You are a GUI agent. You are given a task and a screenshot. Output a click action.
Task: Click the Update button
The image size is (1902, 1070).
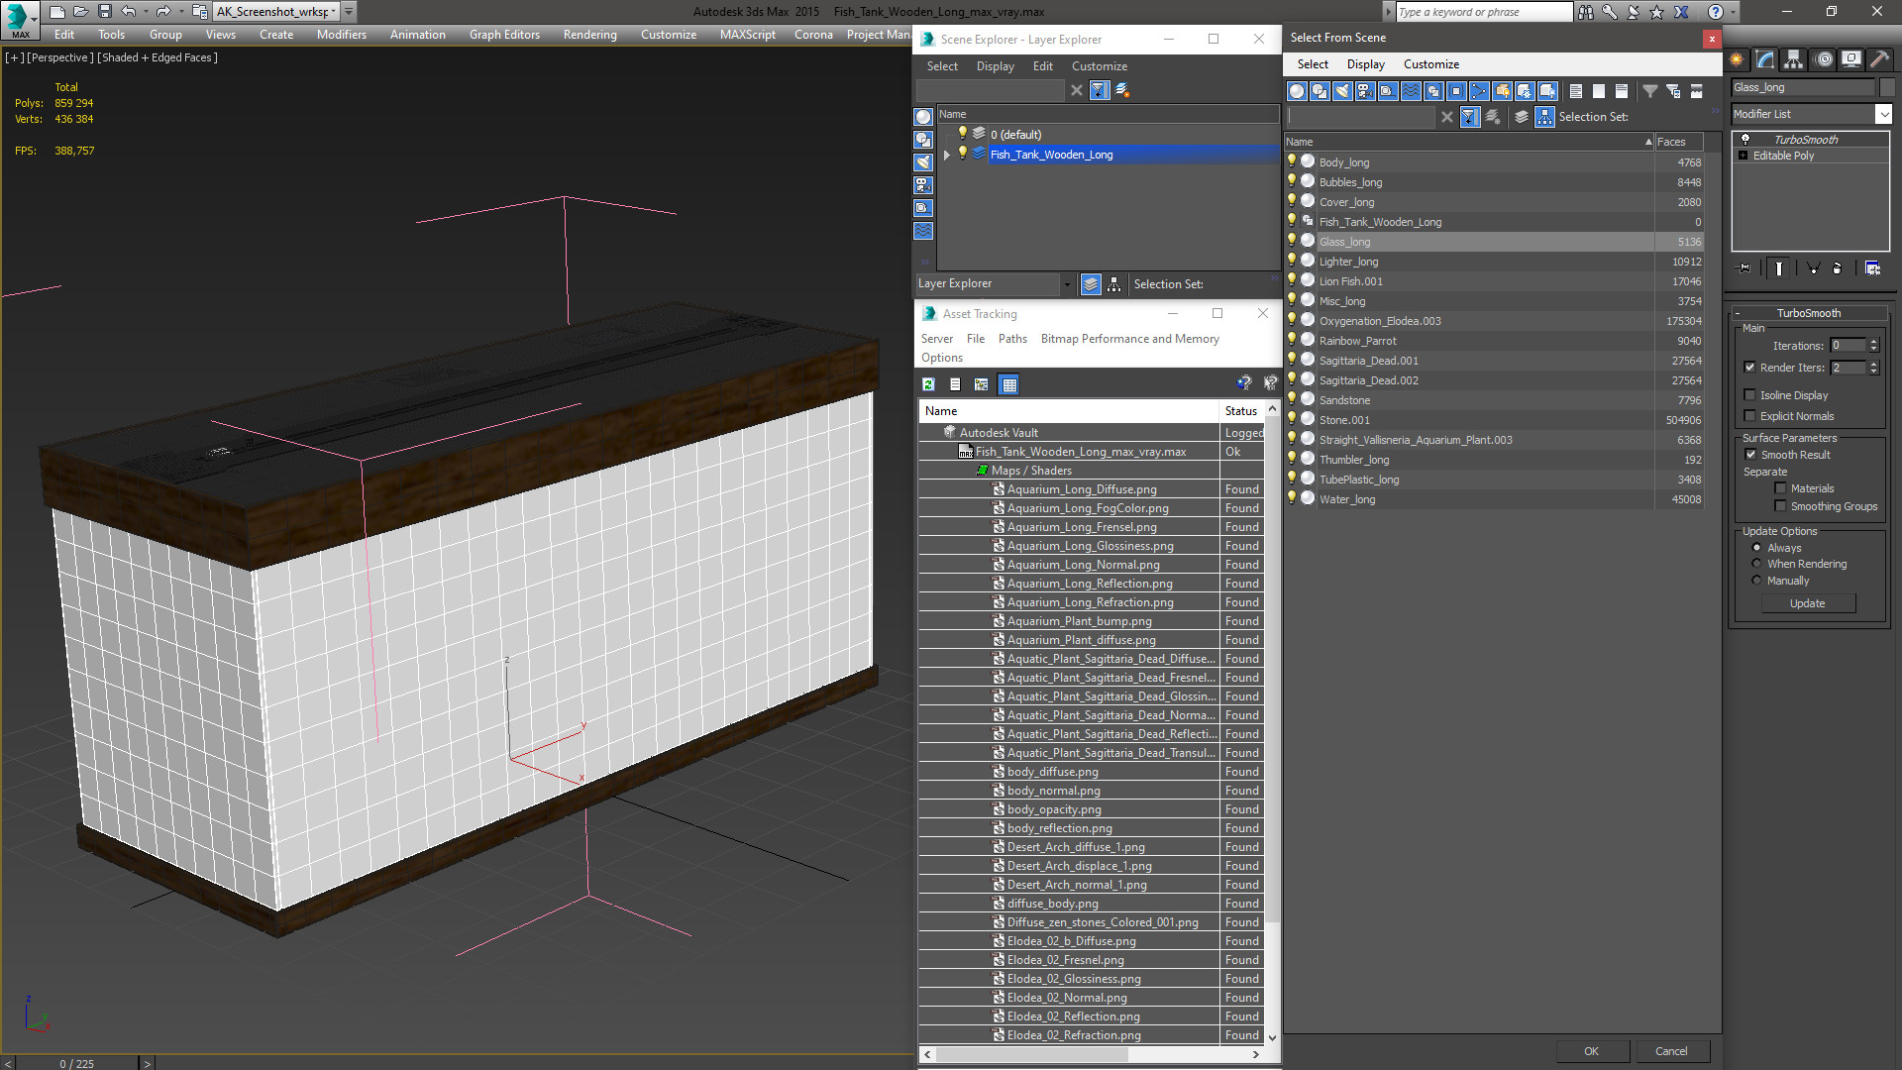tap(1808, 603)
